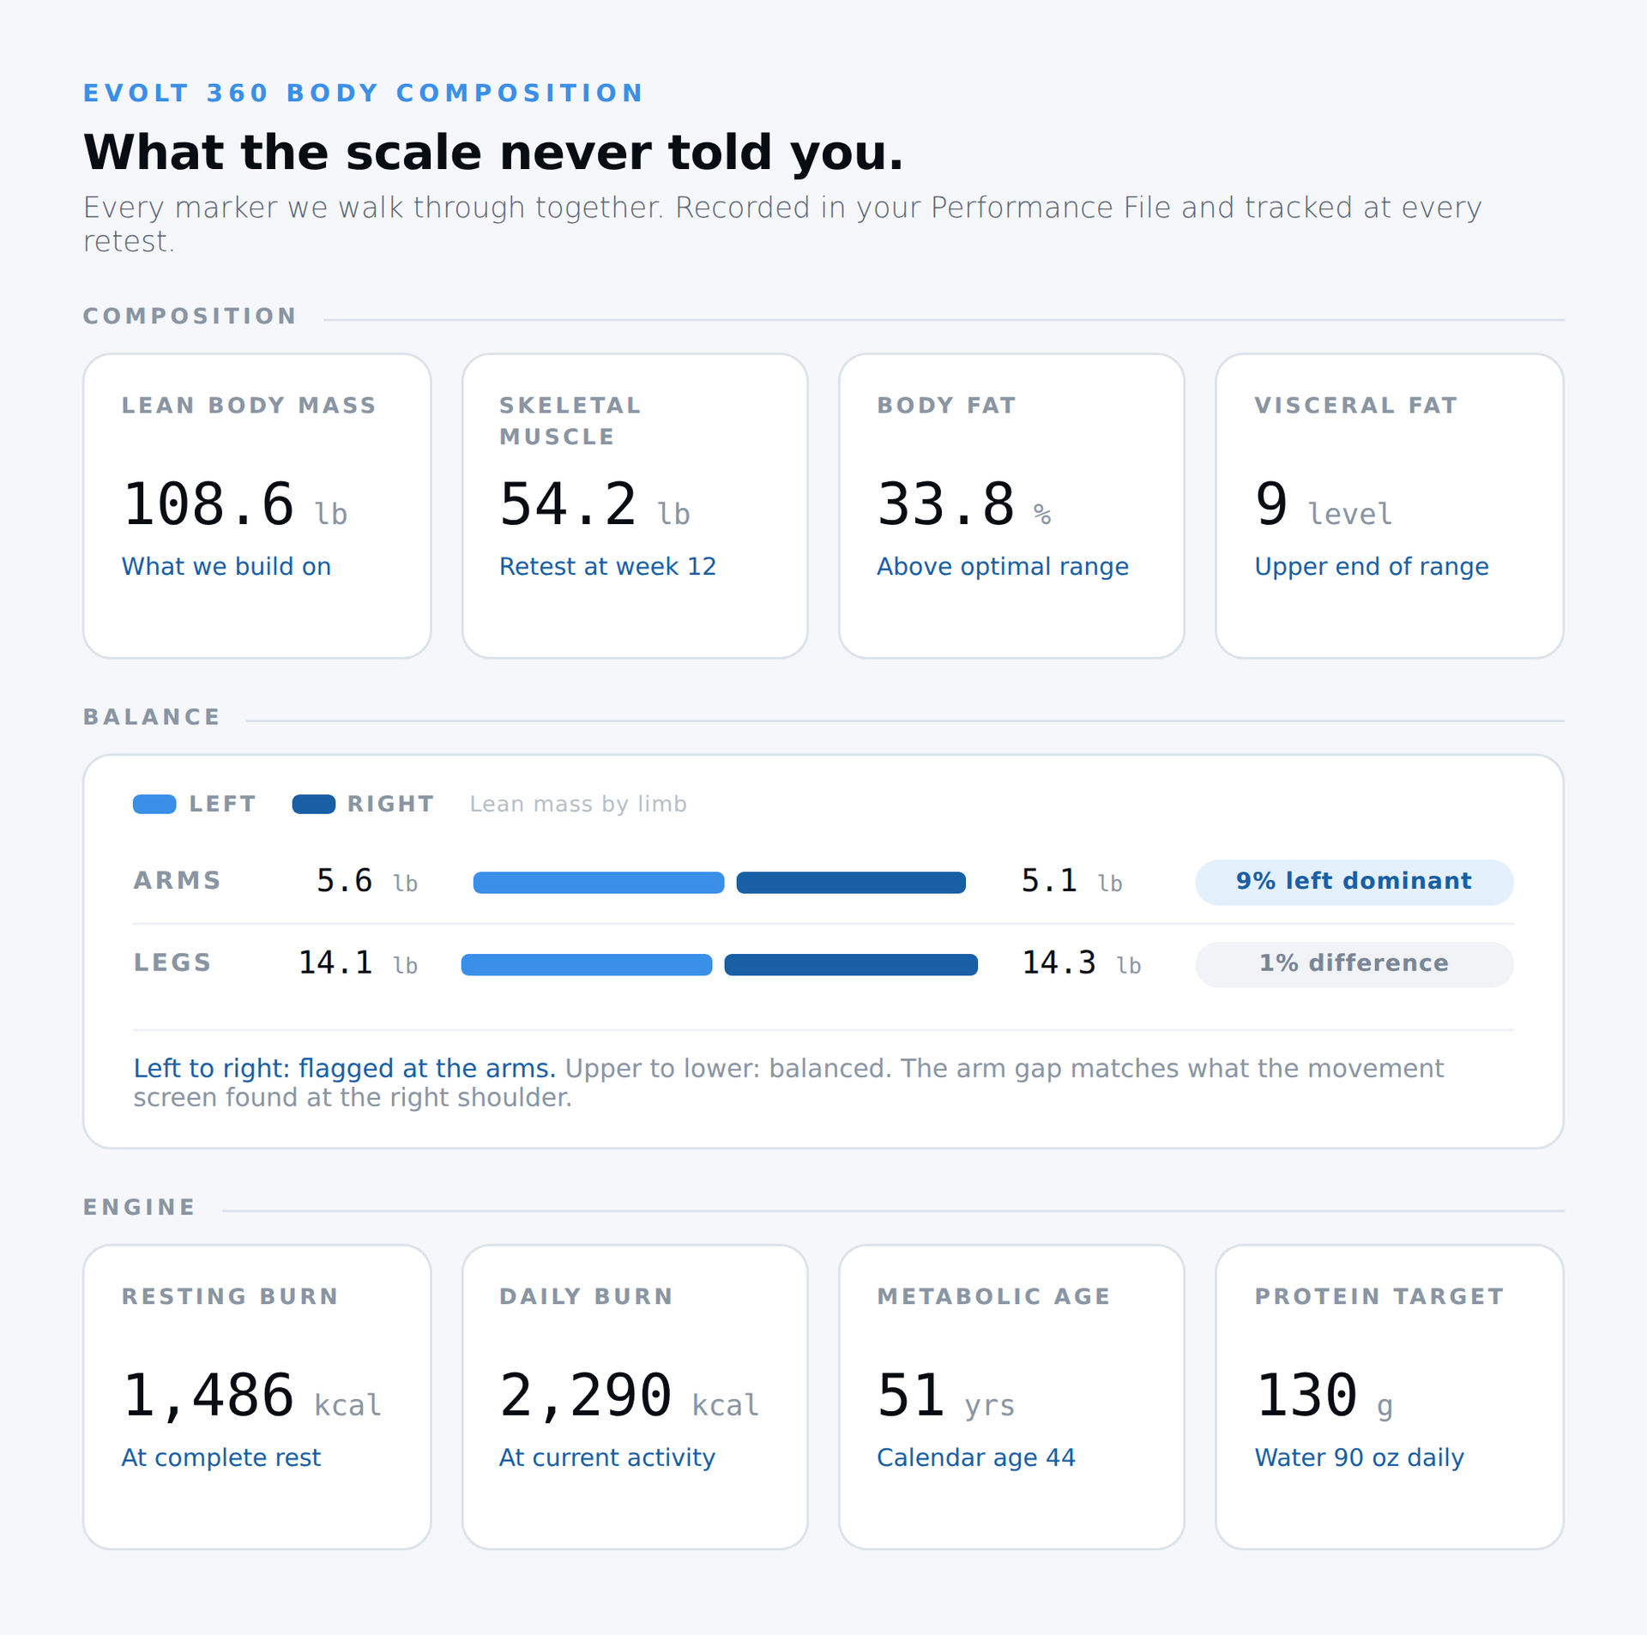Open the Body Fat 33.8% card
This screenshot has width=1647, height=1635.
[x=1011, y=506]
